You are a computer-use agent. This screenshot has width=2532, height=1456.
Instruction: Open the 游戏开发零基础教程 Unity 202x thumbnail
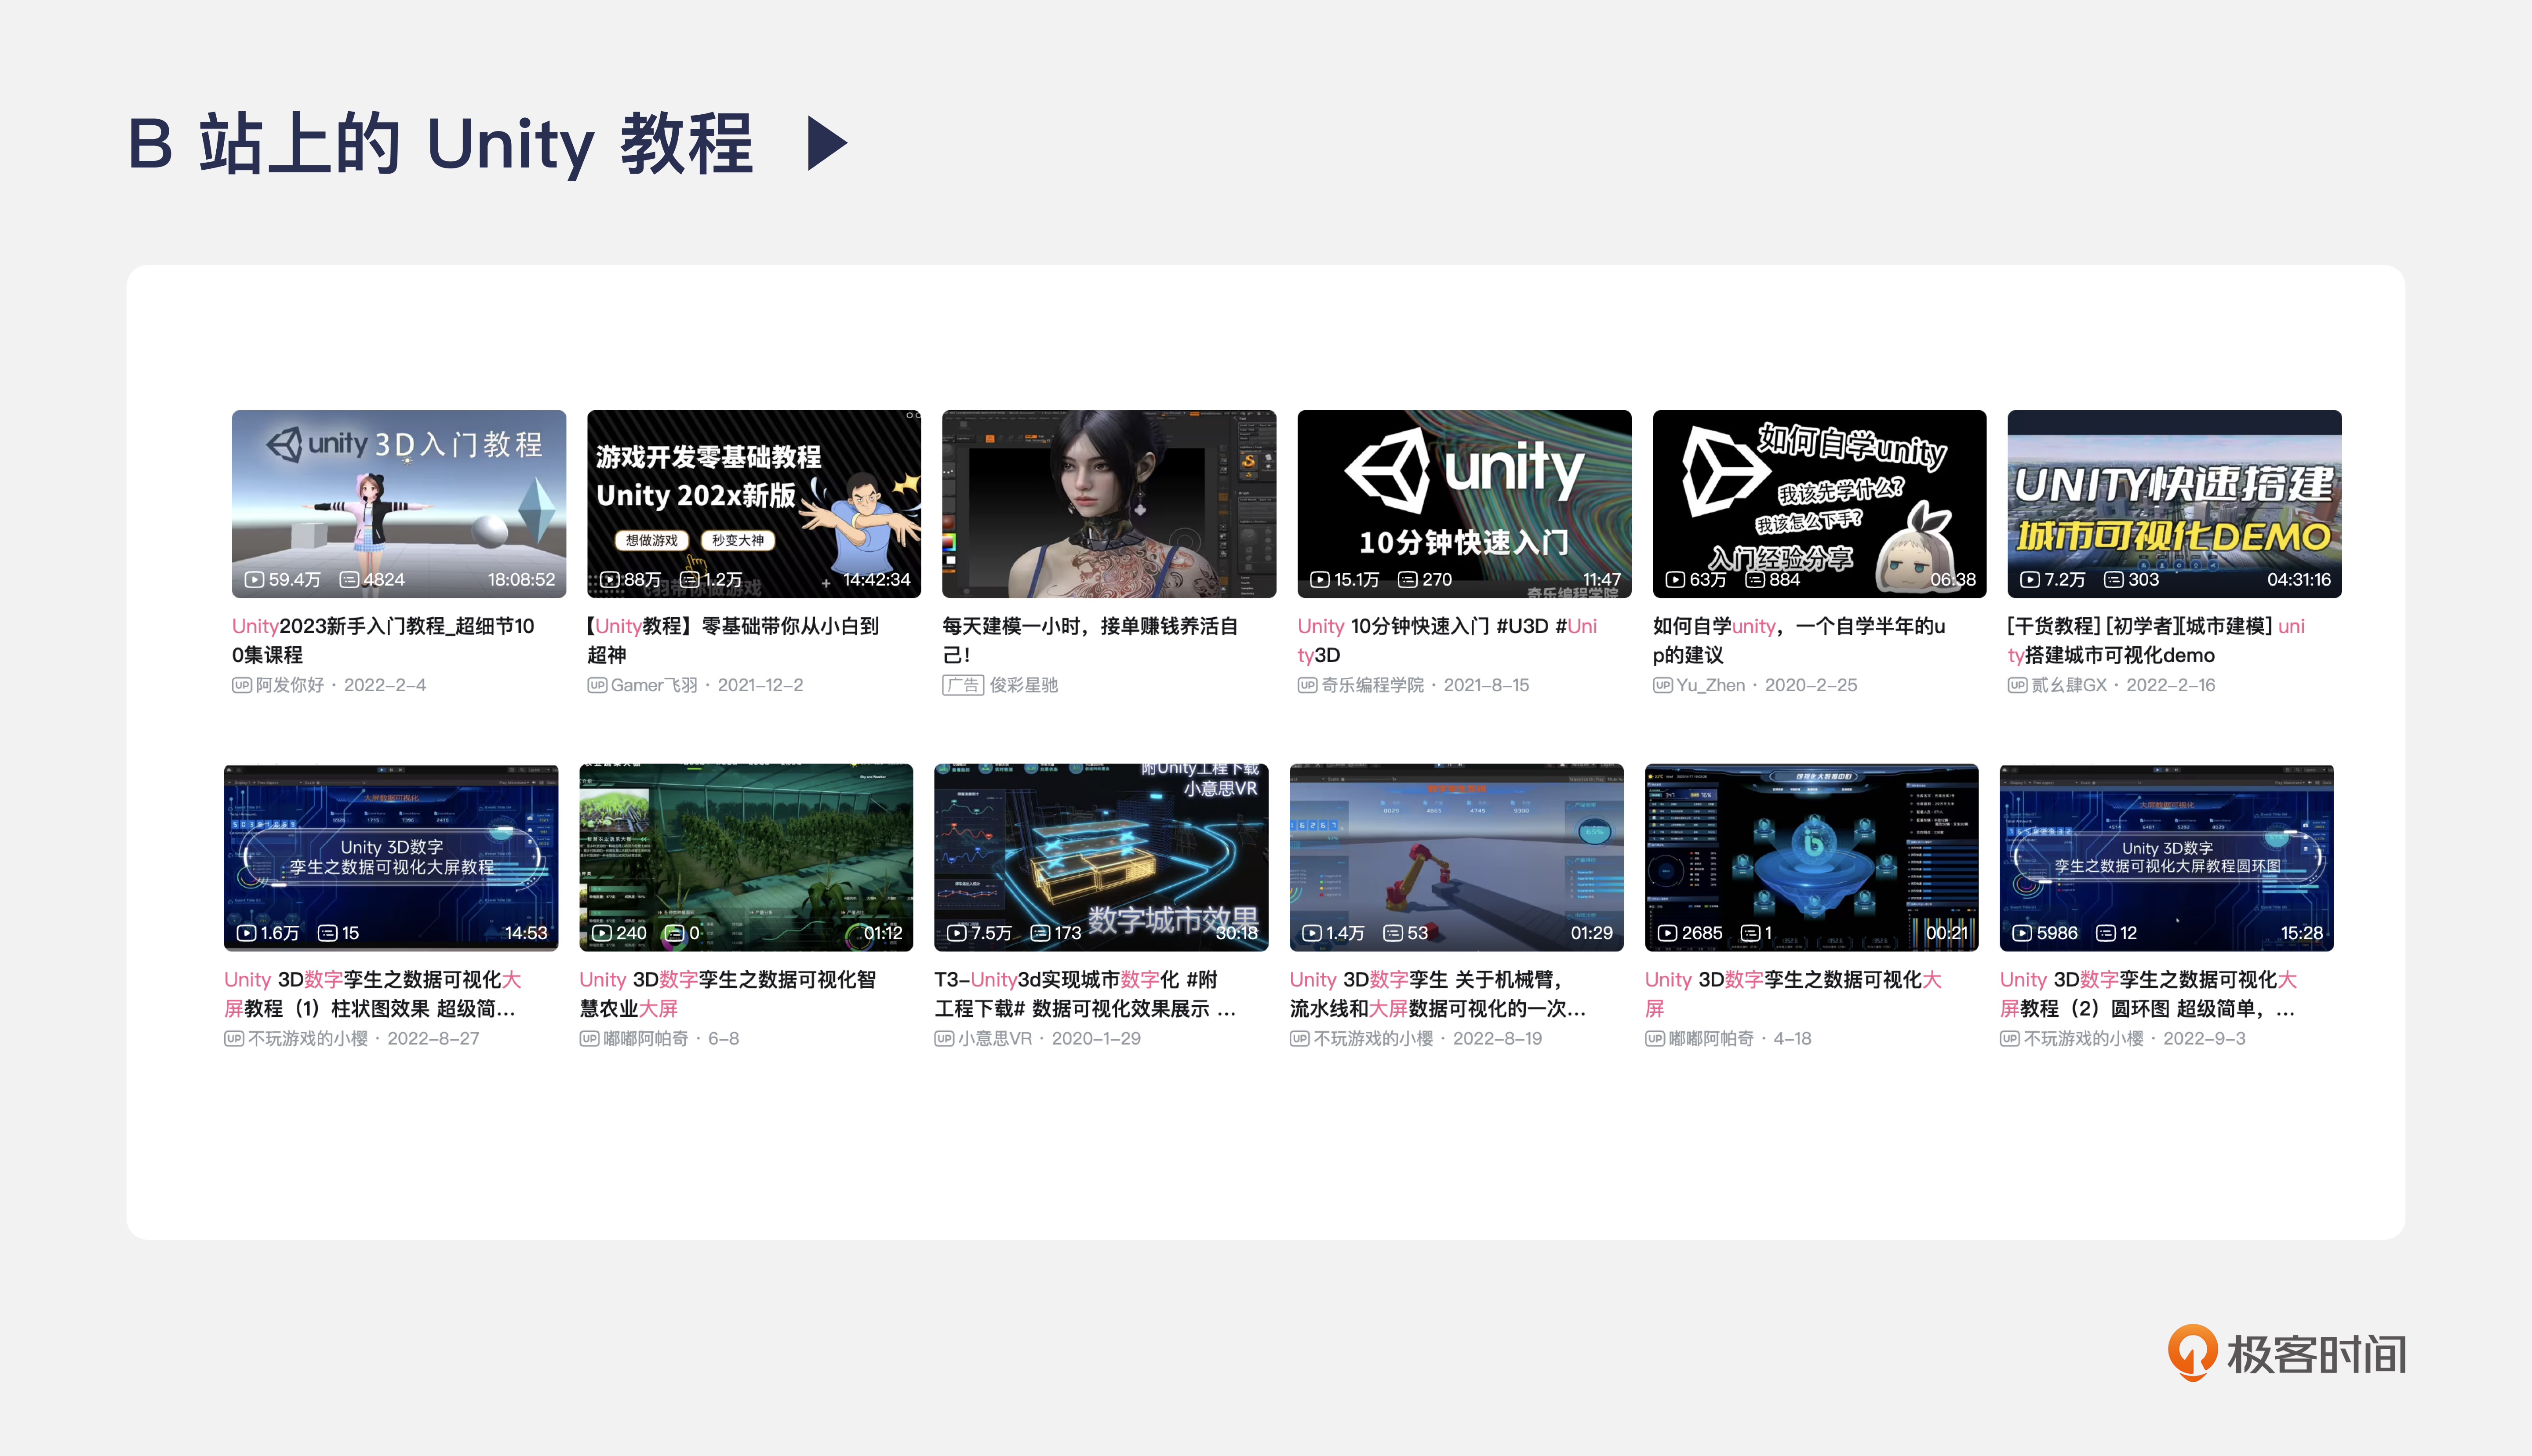coord(754,504)
